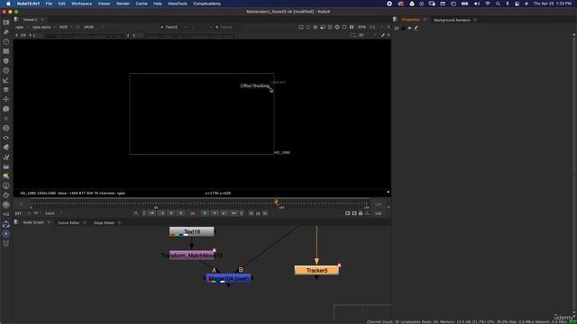Play the timeline forward
Image resolution: width=577 pixels, height=324 pixels.
pyautogui.click(x=205, y=213)
